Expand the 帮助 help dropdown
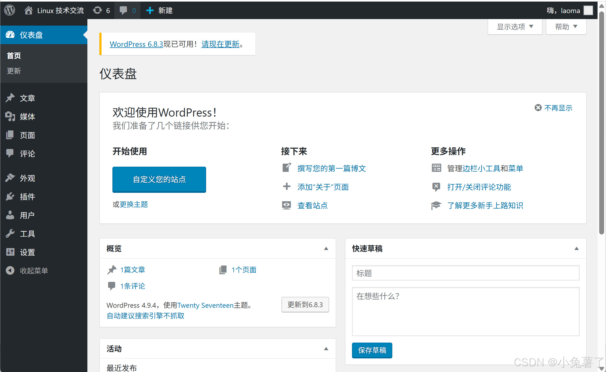 click(566, 27)
